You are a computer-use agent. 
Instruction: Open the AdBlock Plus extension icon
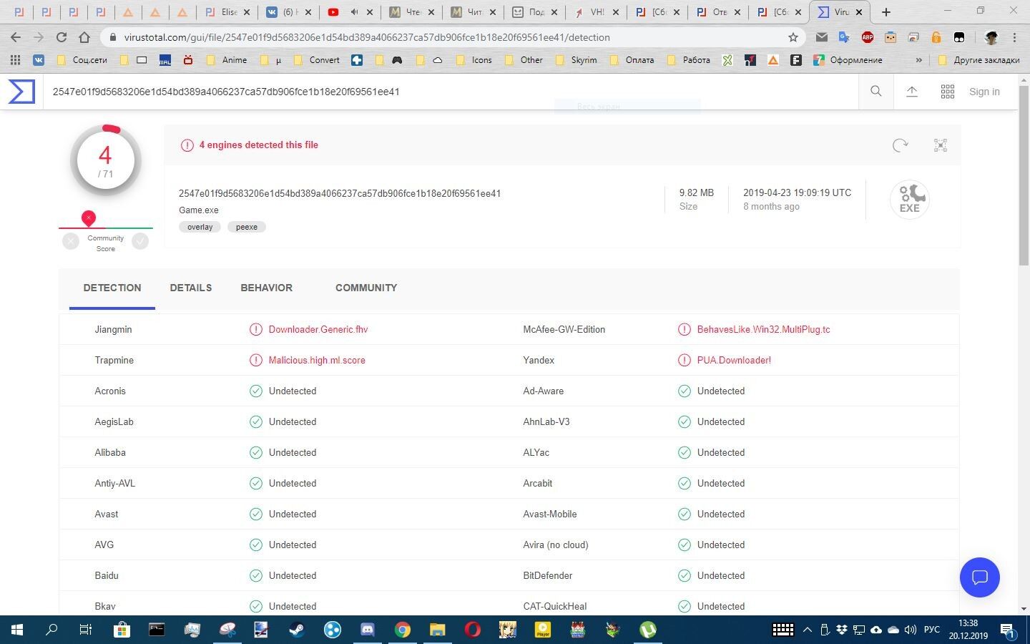868,37
